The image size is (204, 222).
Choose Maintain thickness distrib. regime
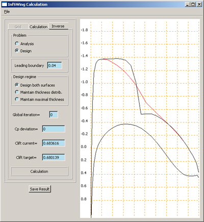pos(39,92)
